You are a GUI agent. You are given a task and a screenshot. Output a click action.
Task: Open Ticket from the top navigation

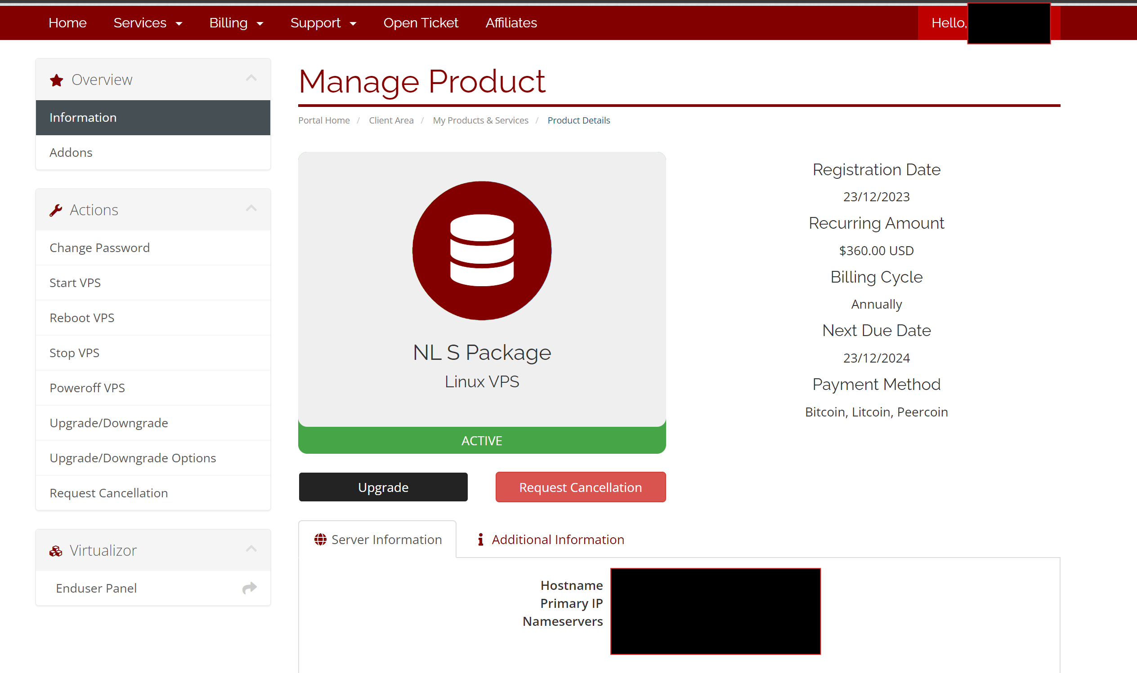[421, 22]
